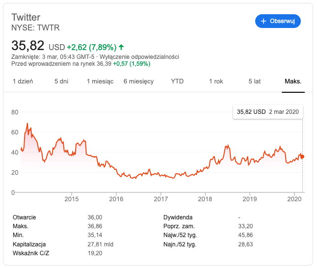Screen dimensions: 318x268
Task: Click the 35,82 USD chart tooltip
Action: (x=268, y=112)
